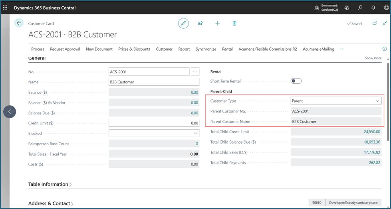391x209 pixels.
Task: Open Copilot icon in top bar
Action: pos(347,8)
